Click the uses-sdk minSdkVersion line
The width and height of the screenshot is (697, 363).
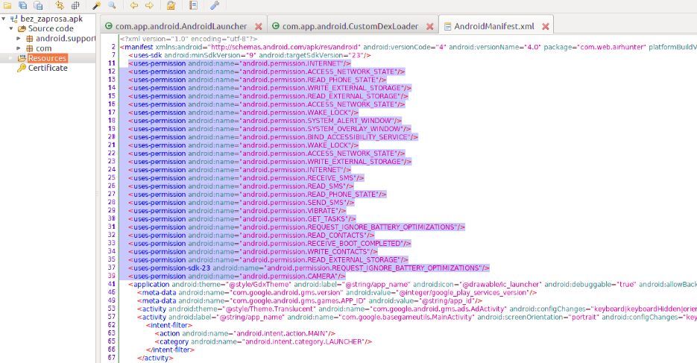[x=250, y=55]
